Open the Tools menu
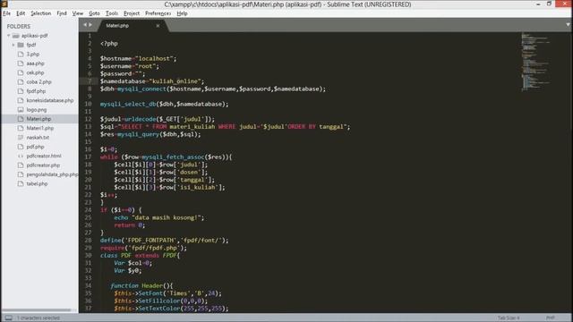Image resolution: width=573 pixels, height=322 pixels. 111,13
